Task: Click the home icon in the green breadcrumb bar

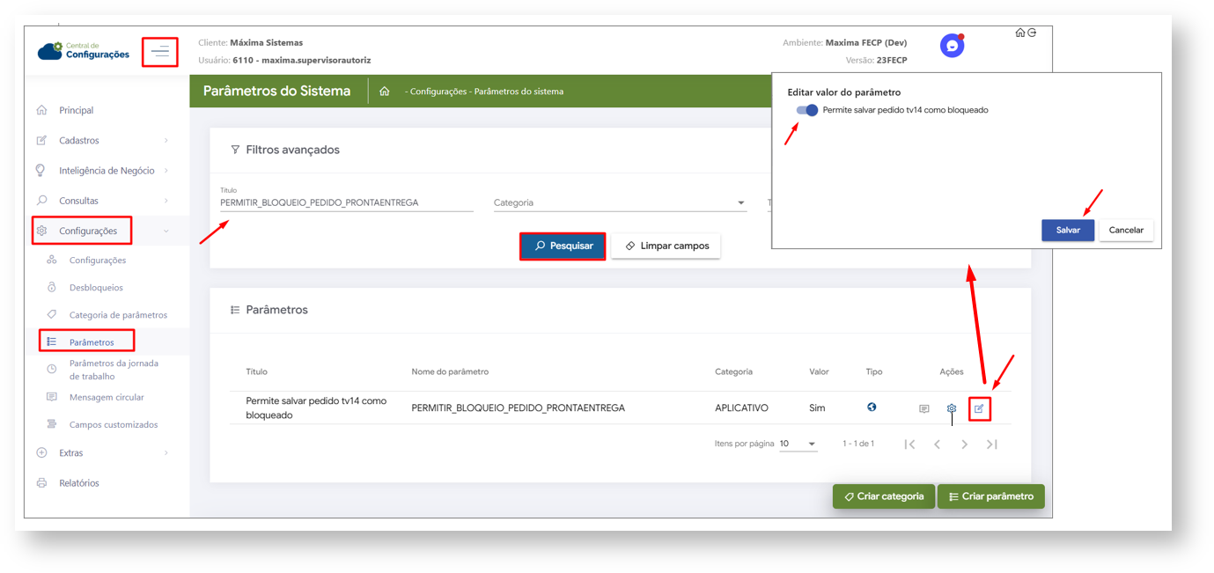Action: (384, 92)
